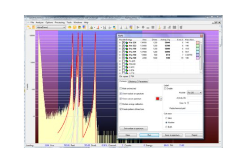Toggle Update energy calibration checkbox
246x166 pixels.
click(121, 104)
